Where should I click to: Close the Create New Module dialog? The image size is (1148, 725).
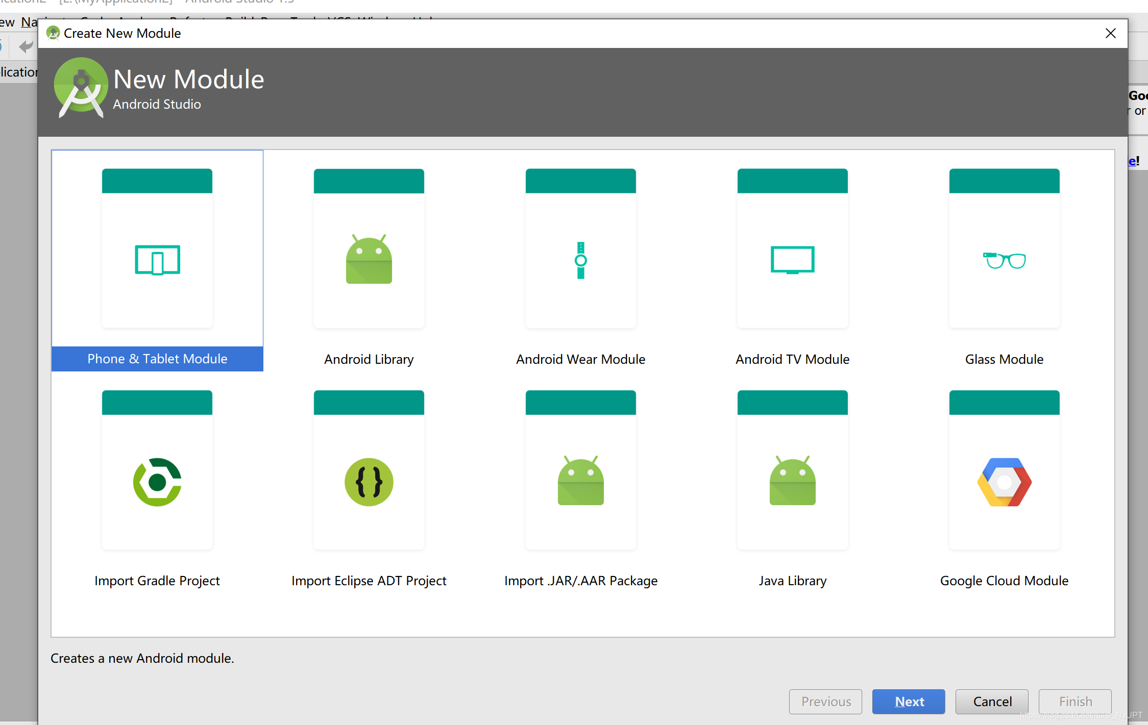(1110, 33)
